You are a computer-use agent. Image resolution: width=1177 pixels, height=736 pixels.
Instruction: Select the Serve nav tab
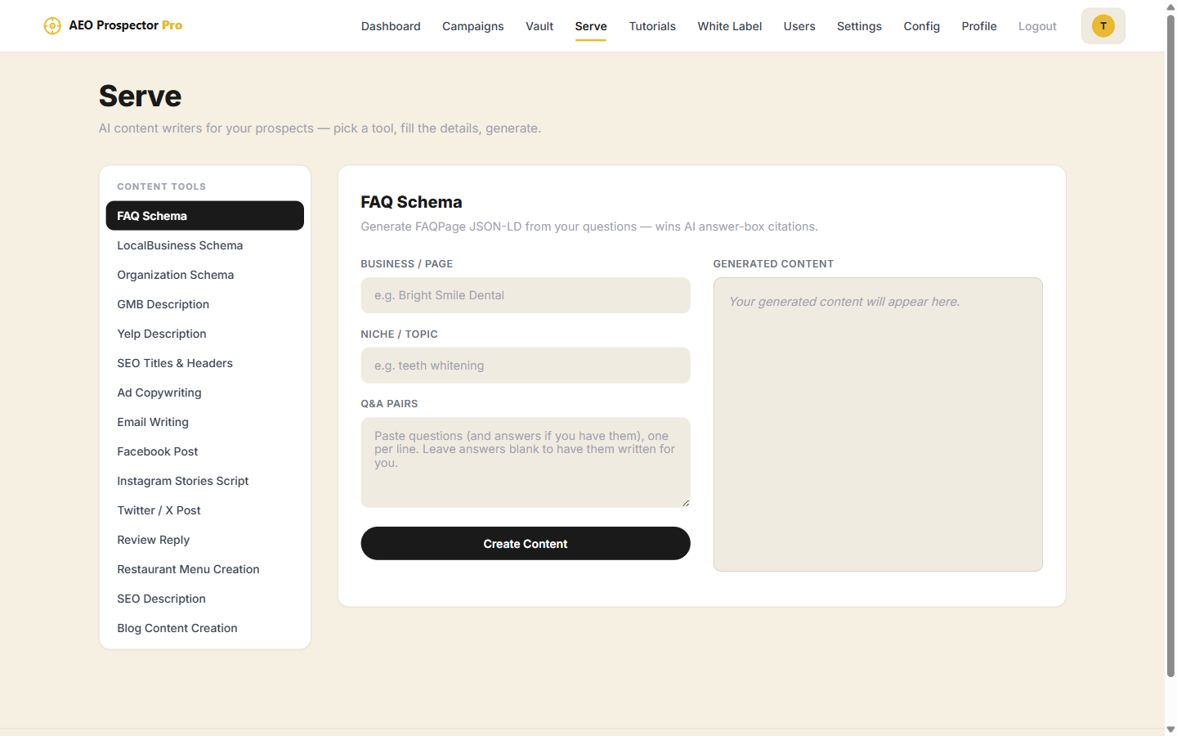tap(591, 26)
